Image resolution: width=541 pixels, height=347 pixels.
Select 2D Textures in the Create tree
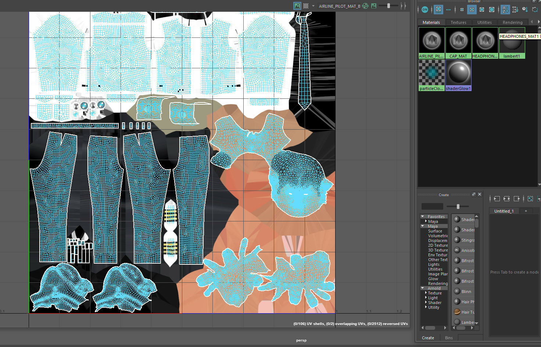click(438, 245)
